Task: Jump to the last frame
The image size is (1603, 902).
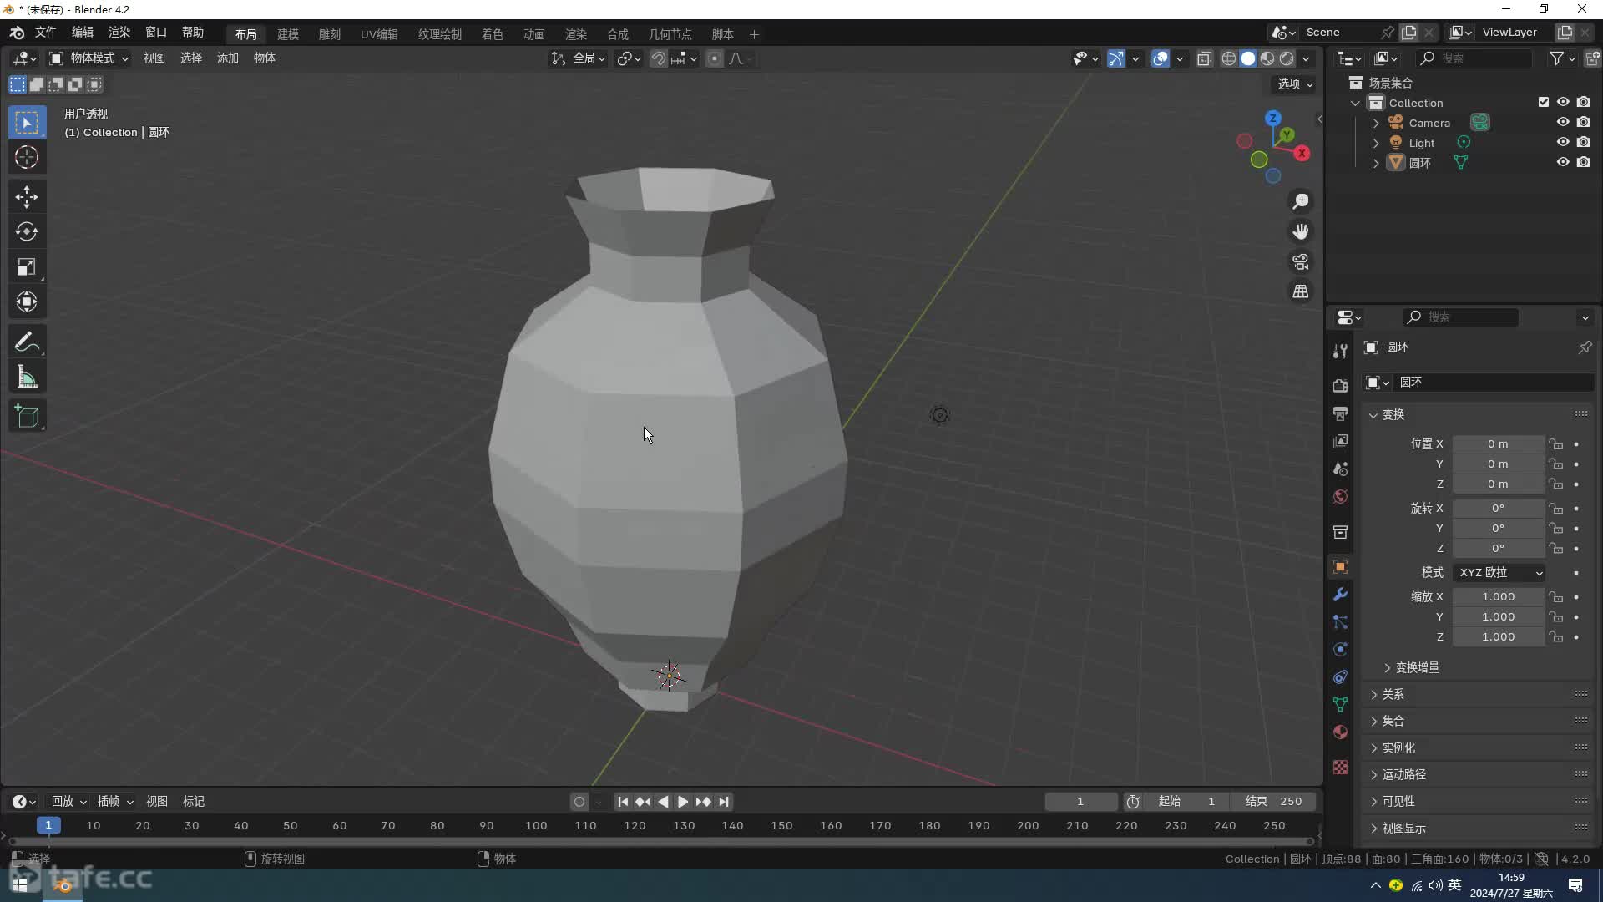Action: [x=724, y=802]
